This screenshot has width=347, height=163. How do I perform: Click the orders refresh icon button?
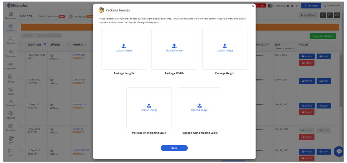pyautogui.click(x=323, y=15)
